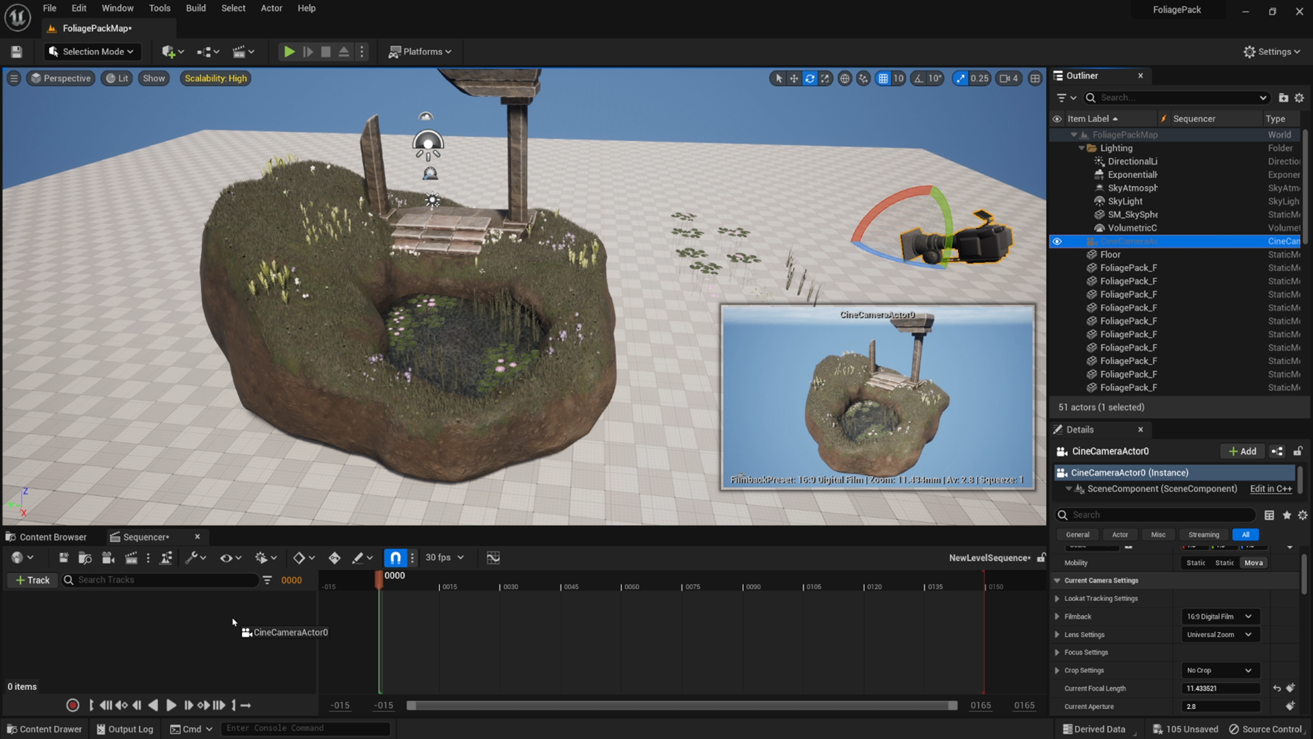Image resolution: width=1313 pixels, height=739 pixels.
Task: Click the green Play level button
Action: [289, 51]
